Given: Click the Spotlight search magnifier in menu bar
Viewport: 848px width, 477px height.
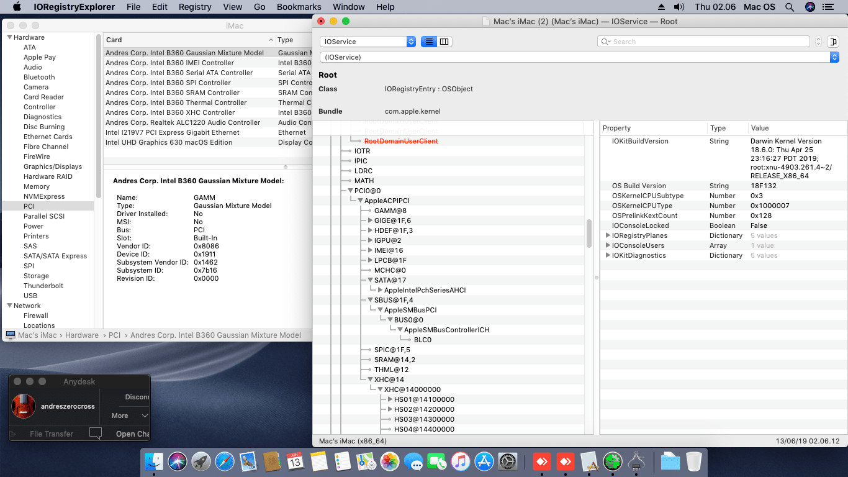Looking at the screenshot, I should pos(790,7).
